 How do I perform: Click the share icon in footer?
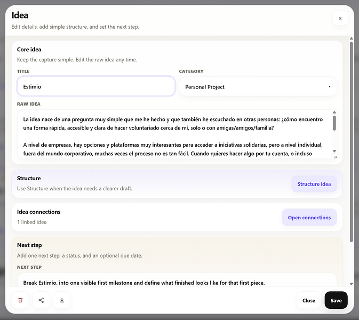[x=41, y=300]
